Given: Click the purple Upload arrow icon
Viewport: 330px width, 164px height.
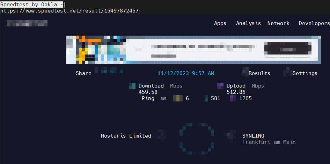Looking at the screenshot, I should pyautogui.click(x=220, y=86).
